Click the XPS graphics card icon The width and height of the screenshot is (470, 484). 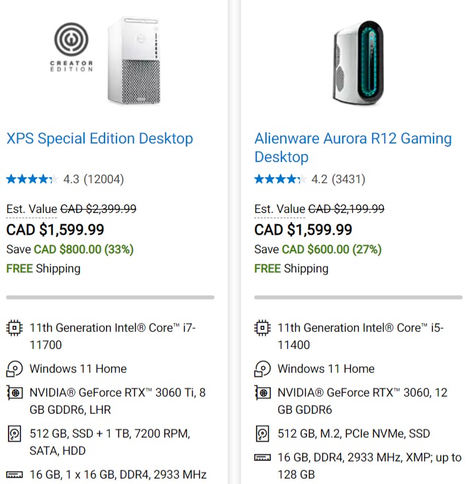[15, 393]
